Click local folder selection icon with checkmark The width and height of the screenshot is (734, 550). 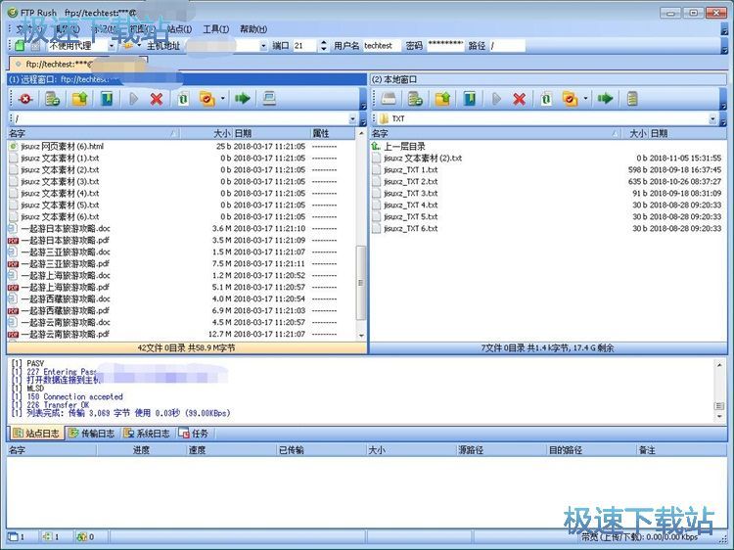[570, 99]
